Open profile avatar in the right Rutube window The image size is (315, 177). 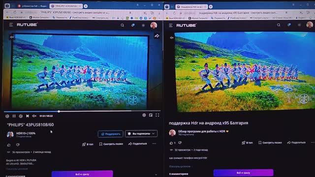pyautogui.click(x=310, y=25)
